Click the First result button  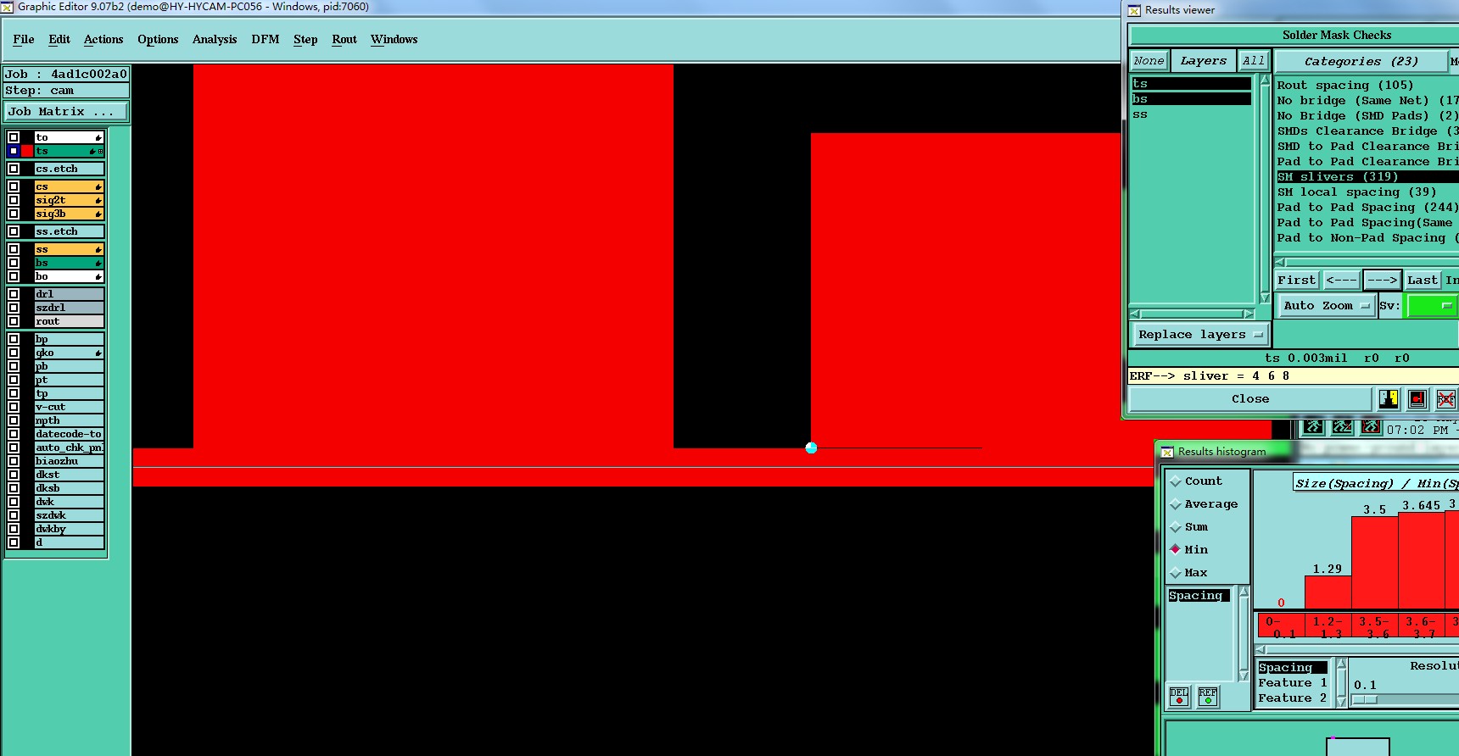pos(1296,281)
